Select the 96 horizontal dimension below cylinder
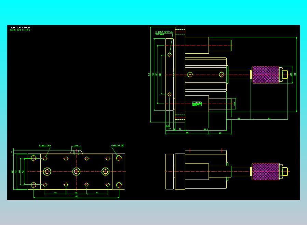 [187, 133]
